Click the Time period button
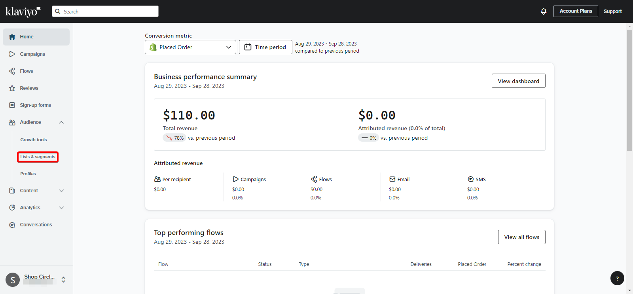The width and height of the screenshot is (633, 294). (x=265, y=47)
